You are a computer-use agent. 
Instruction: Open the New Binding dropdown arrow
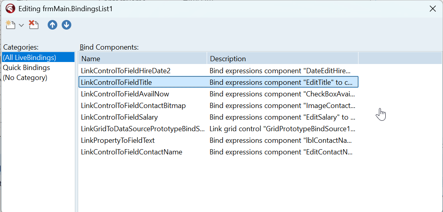click(x=22, y=25)
